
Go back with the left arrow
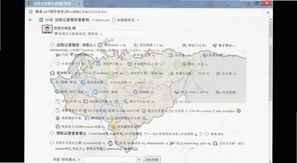tap(30, 20)
